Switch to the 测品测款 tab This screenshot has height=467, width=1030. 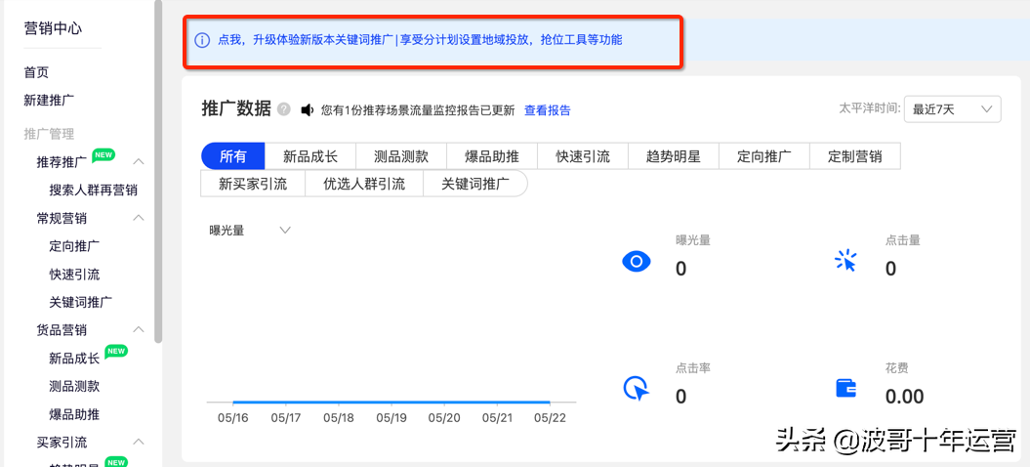[x=400, y=156]
